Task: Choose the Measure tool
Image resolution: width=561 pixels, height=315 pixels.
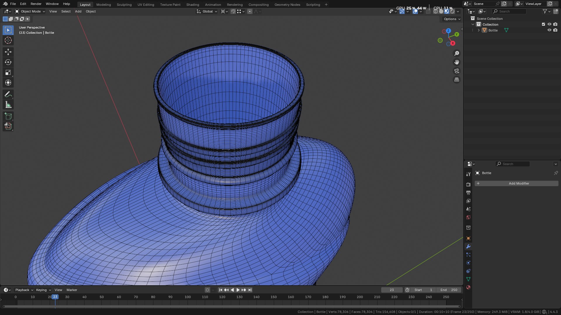Action: [8, 105]
